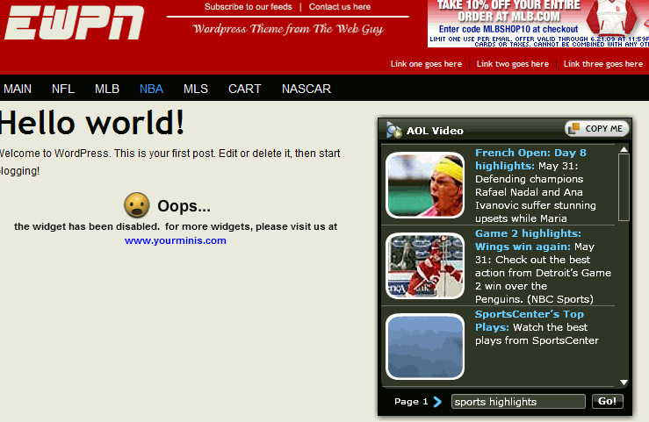
Task: Click the Hello world! post title
Action: (x=92, y=123)
